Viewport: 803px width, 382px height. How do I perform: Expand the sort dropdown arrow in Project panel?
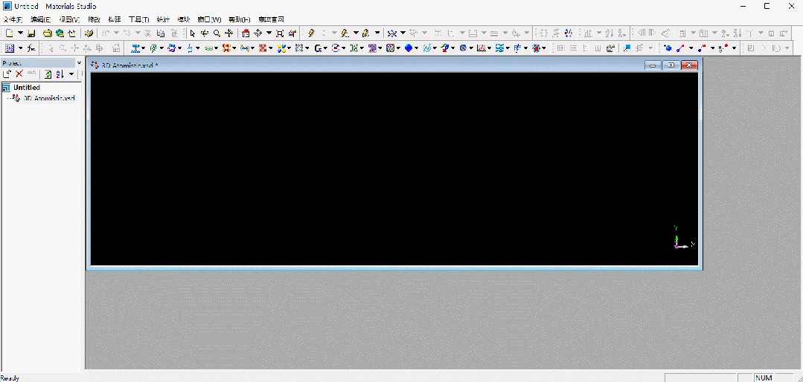71,74
